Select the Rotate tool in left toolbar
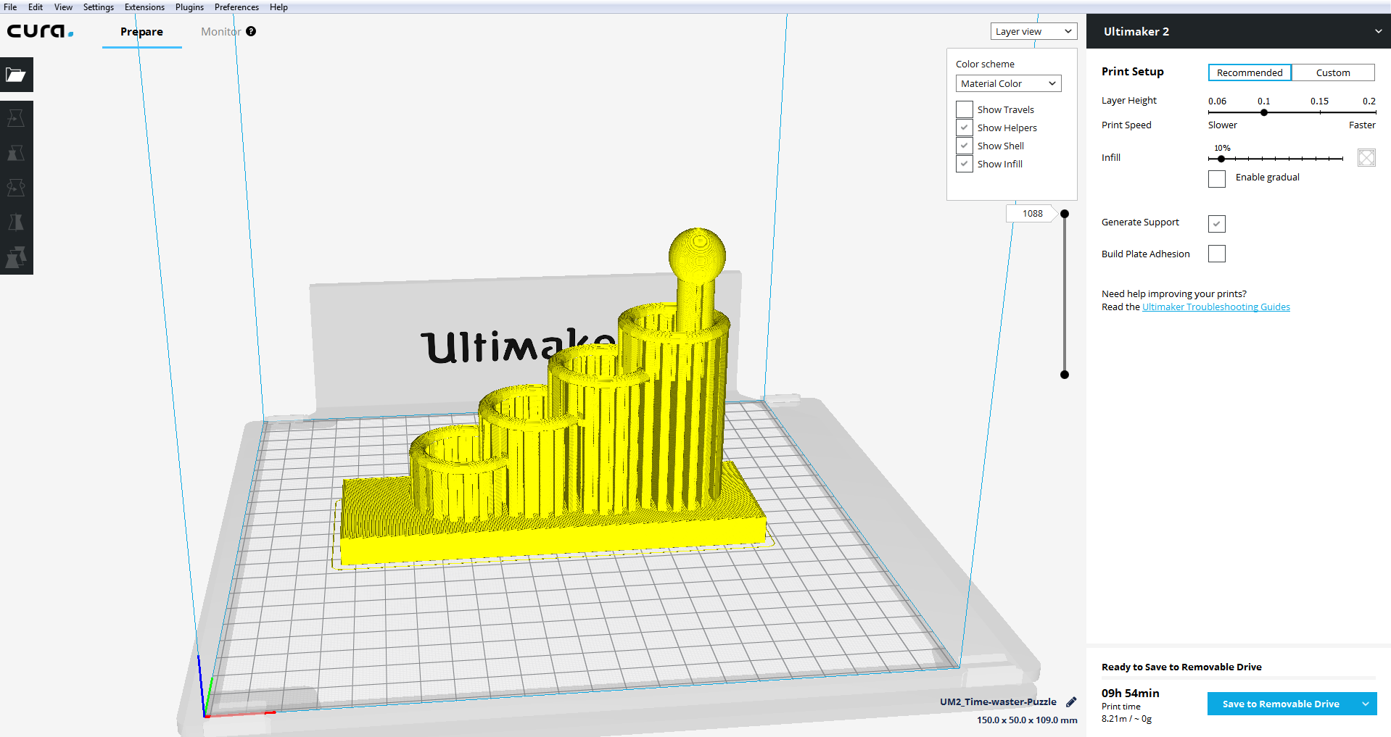Screen dimensions: 1391x737 pos(16,188)
